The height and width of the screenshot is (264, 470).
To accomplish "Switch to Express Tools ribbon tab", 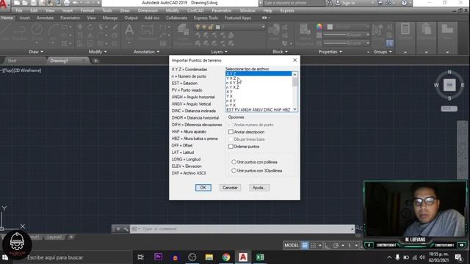I will coord(206,18).
